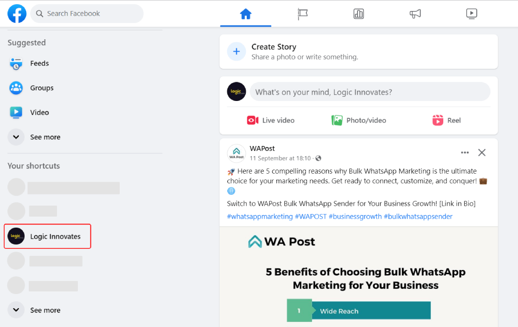This screenshot has height=327, width=518.
Task: Add a Photo/video to post
Action: tap(359, 120)
